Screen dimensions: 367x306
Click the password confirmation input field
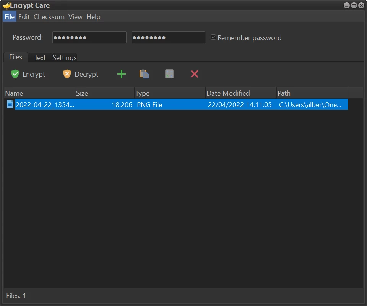click(168, 37)
